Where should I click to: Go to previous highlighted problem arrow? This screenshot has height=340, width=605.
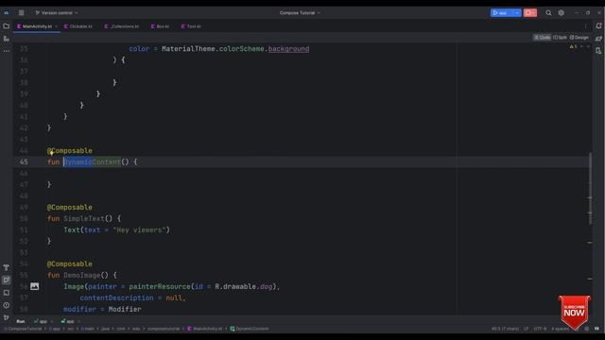pos(582,46)
